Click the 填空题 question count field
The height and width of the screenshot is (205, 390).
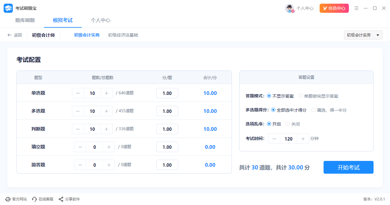(x=94, y=147)
